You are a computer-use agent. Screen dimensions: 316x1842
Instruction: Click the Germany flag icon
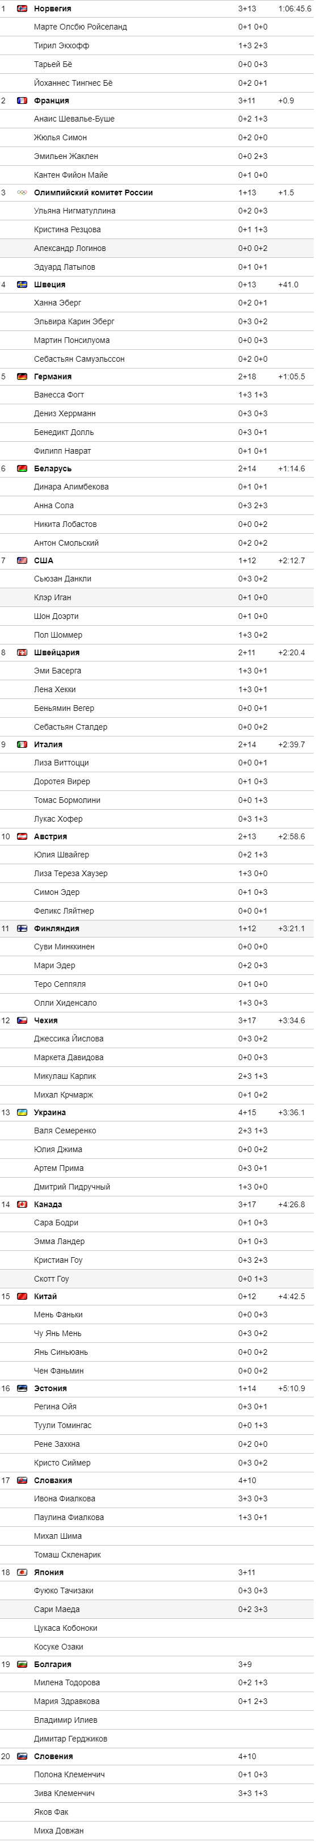tap(22, 377)
